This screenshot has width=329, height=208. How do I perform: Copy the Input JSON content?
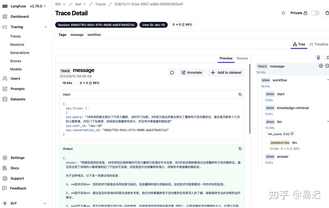(x=240, y=94)
